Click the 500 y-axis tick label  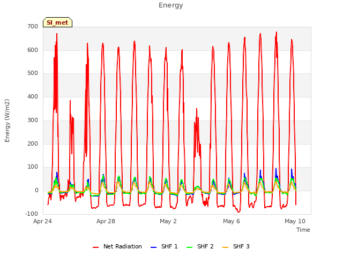tap(33, 73)
